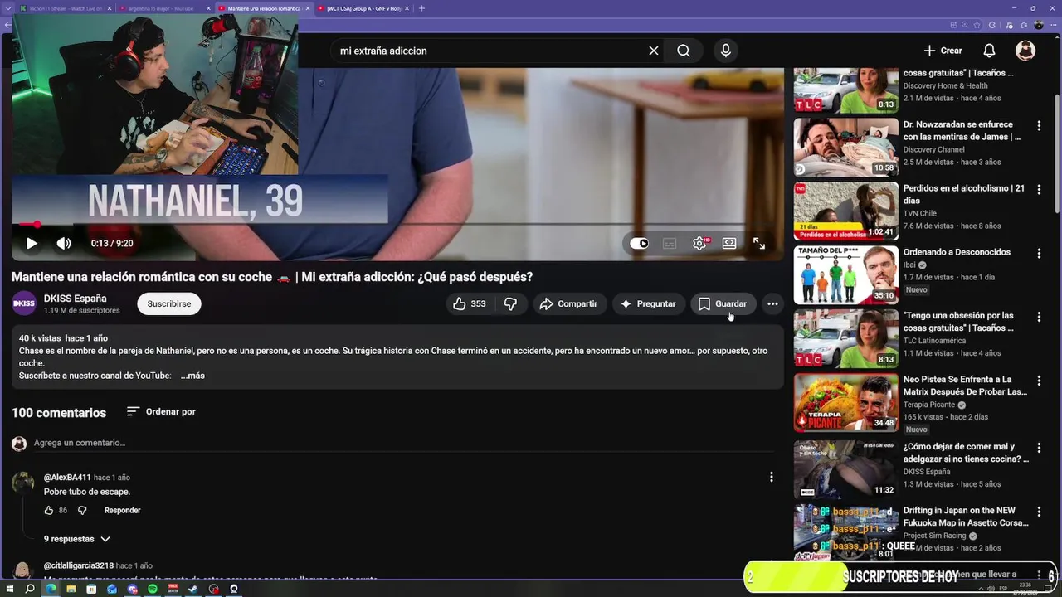Screen dimensions: 1062x597
Task: Open @AlexBA411 profile link
Action: (67, 478)
